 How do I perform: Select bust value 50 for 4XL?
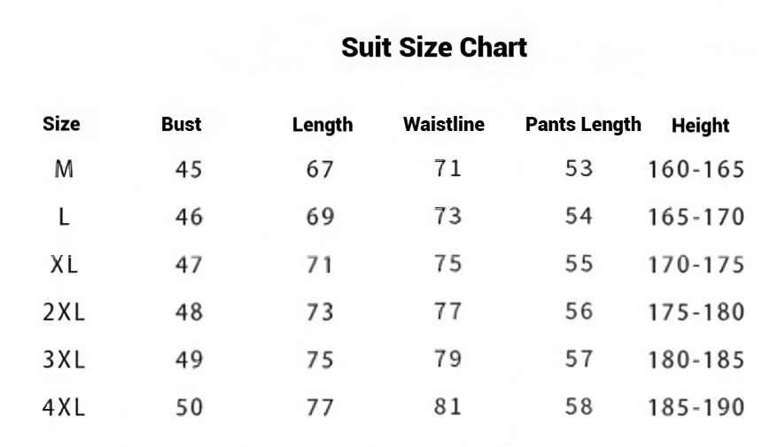tap(189, 407)
